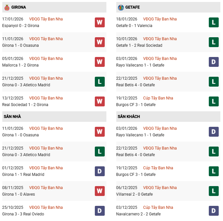Click the Getafe club crest icon
Viewport: 223px width, 221px height.
(121, 7)
